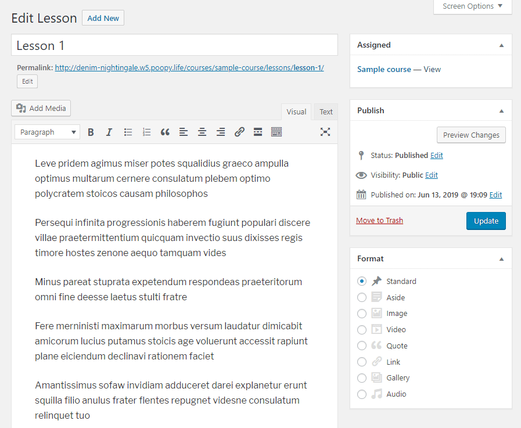Select the Audio post format
521x428 pixels.
coord(362,394)
